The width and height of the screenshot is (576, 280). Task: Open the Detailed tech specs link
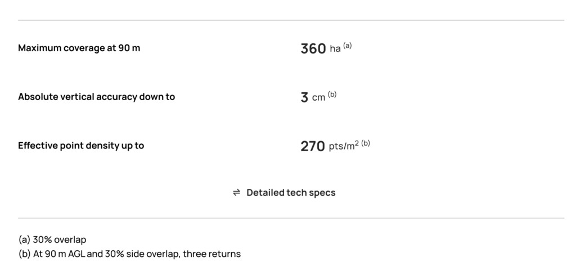click(291, 192)
